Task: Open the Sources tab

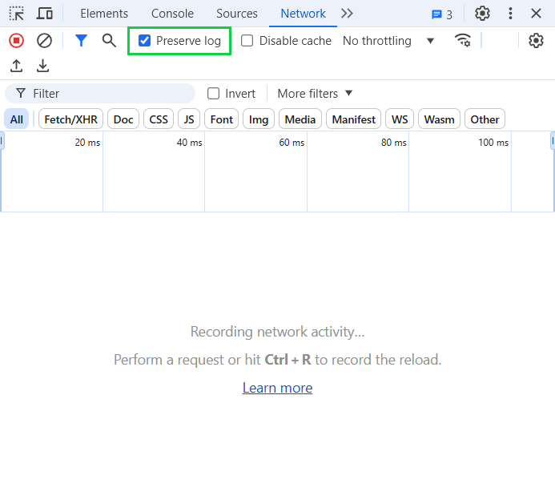Action: tap(237, 14)
